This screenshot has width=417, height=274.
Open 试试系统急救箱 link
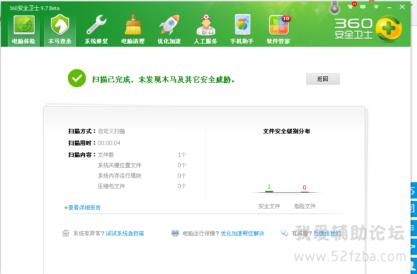click(x=125, y=234)
